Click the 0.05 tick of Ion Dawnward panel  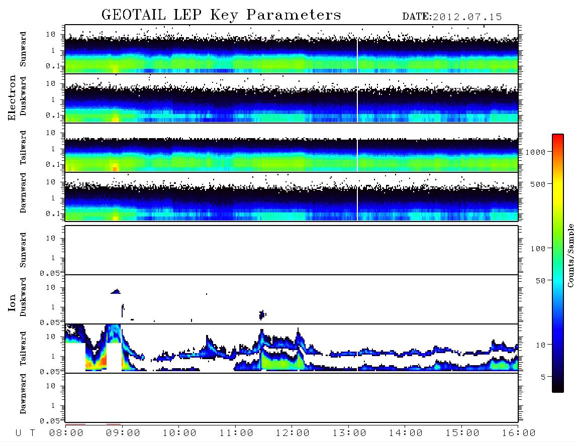pos(49,421)
